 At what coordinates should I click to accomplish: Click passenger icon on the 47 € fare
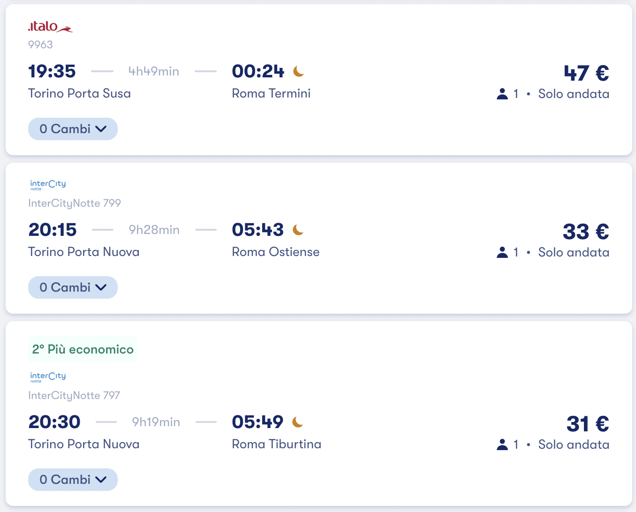point(502,94)
